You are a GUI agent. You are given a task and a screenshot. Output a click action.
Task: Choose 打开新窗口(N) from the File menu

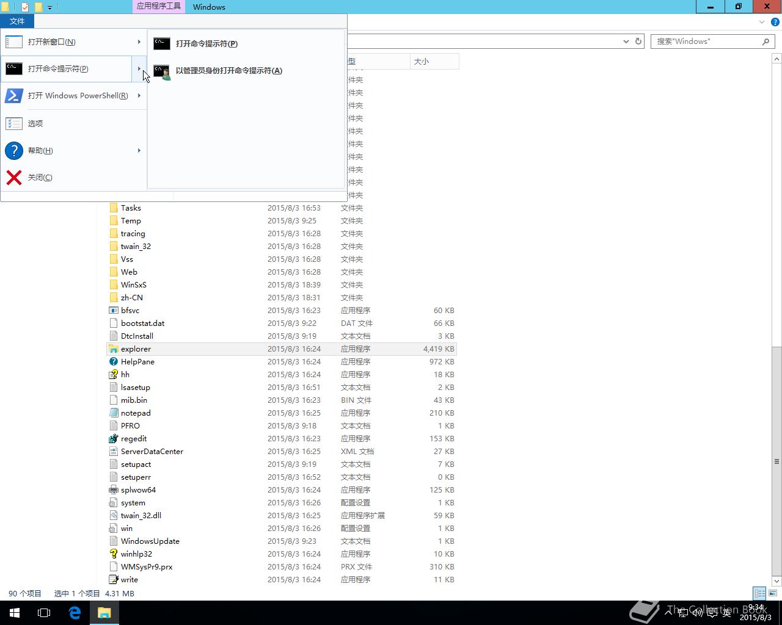pyautogui.click(x=67, y=42)
